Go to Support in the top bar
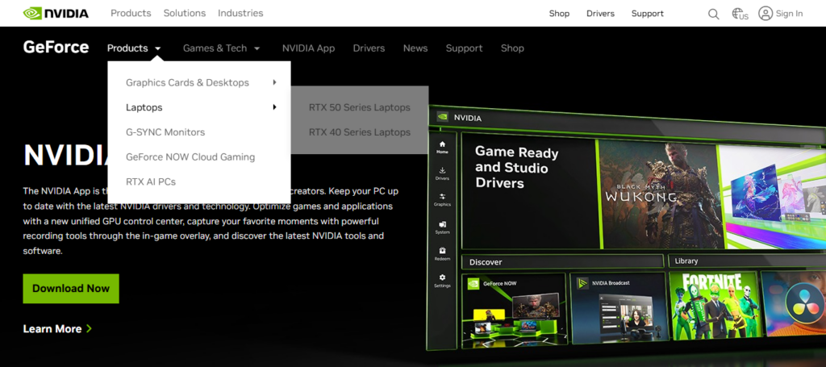 (648, 14)
